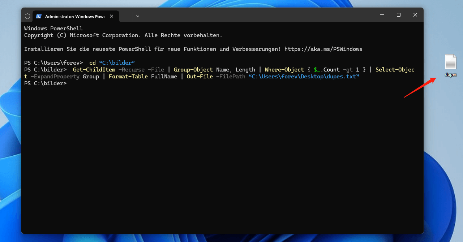The width and height of the screenshot is (463, 242).
Task: Click the PowerShell icon on the tab
Action: tap(39, 16)
